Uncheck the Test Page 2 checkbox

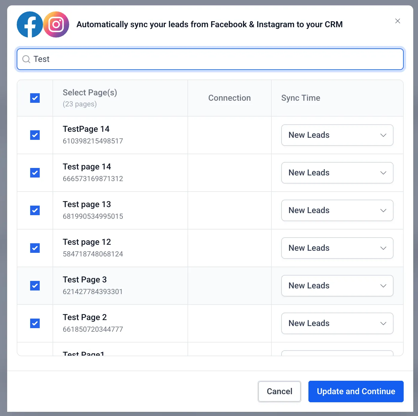[x=35, y=323]
